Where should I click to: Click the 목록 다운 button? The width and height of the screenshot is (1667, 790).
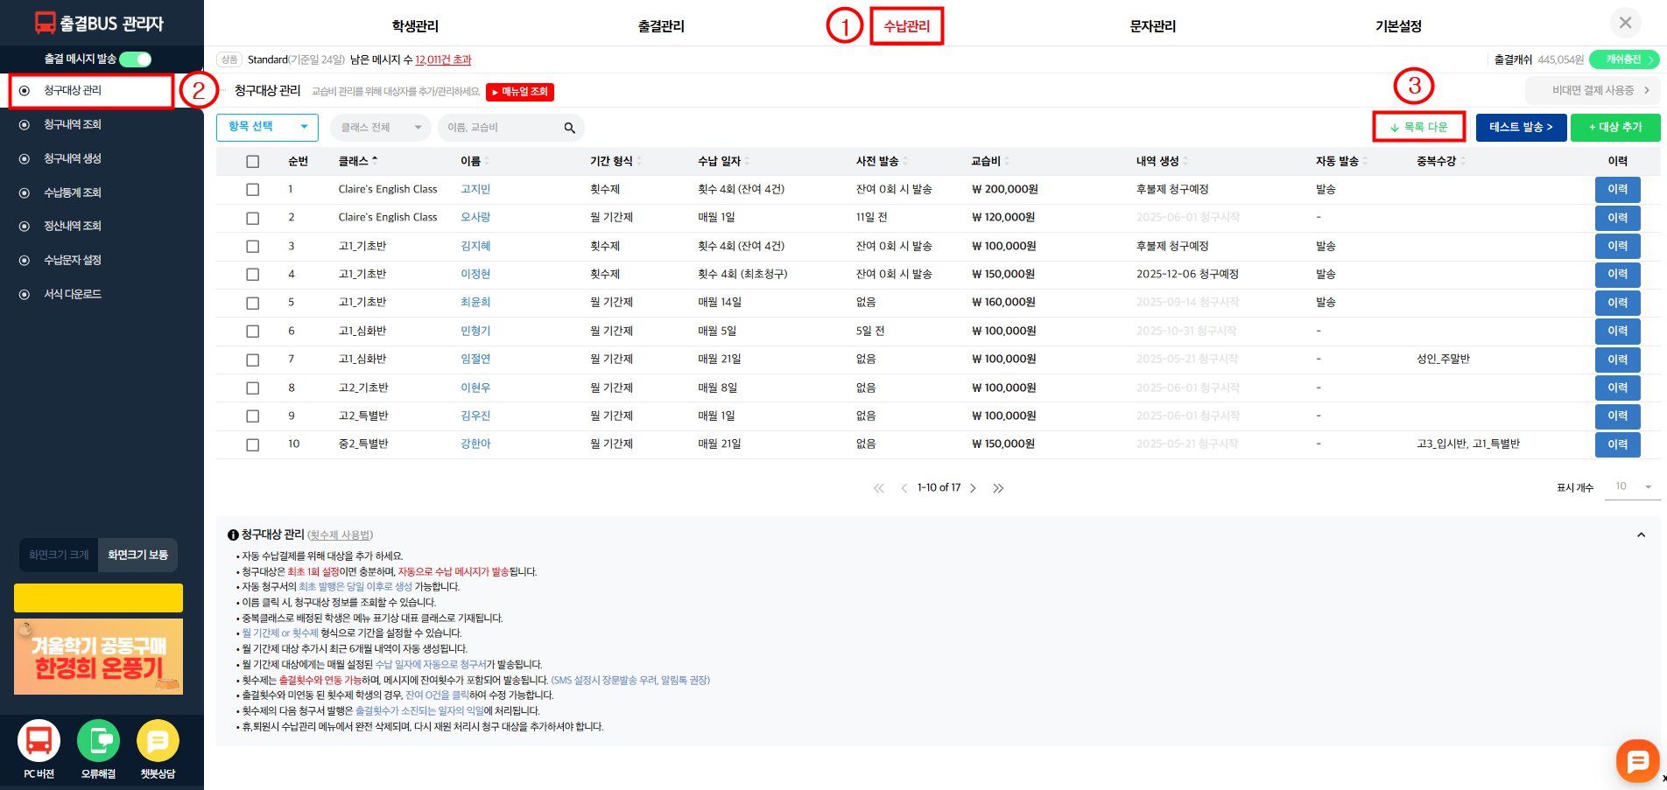(1418, 127)
